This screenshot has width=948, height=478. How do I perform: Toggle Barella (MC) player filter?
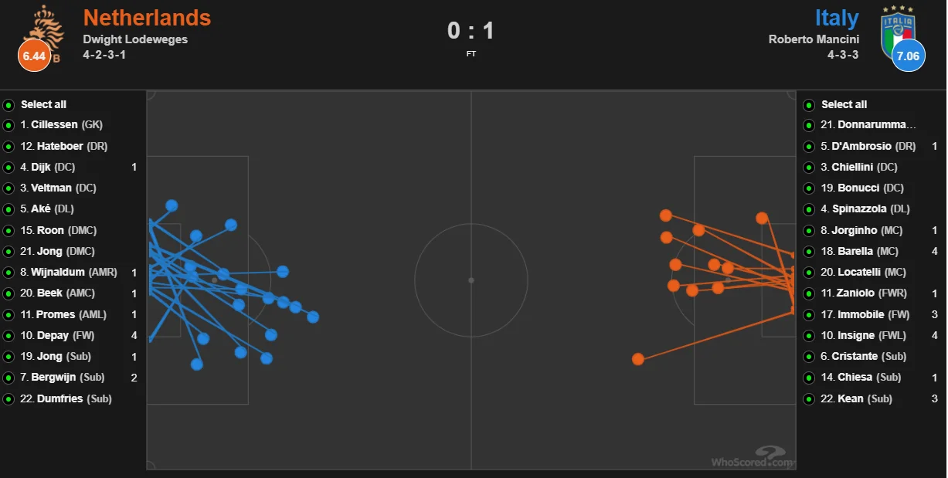(x=809, y=251)
